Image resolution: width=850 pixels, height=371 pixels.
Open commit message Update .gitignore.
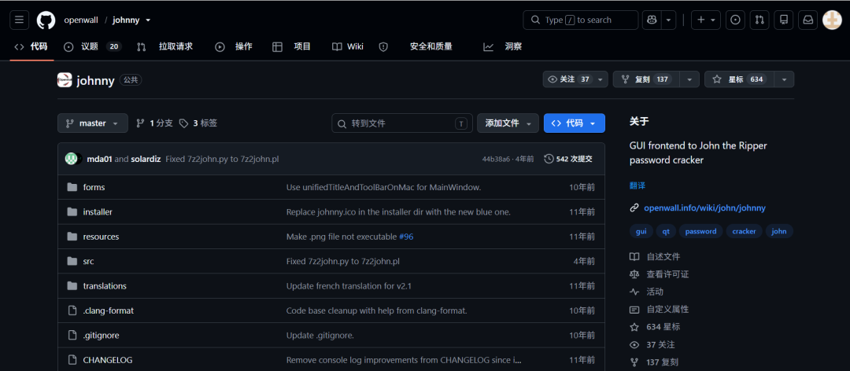[320, 336]
